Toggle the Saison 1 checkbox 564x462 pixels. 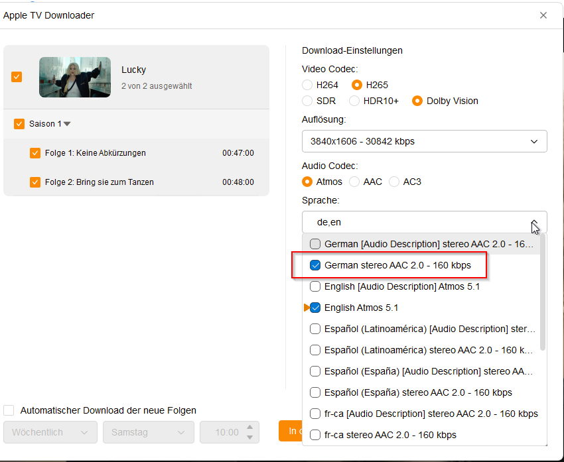coord(19,124)
